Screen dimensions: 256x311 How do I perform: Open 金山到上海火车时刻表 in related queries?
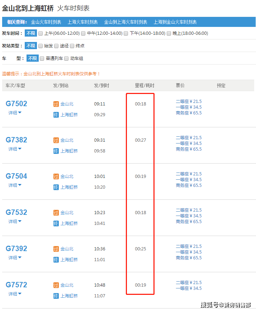pos(126,22)
